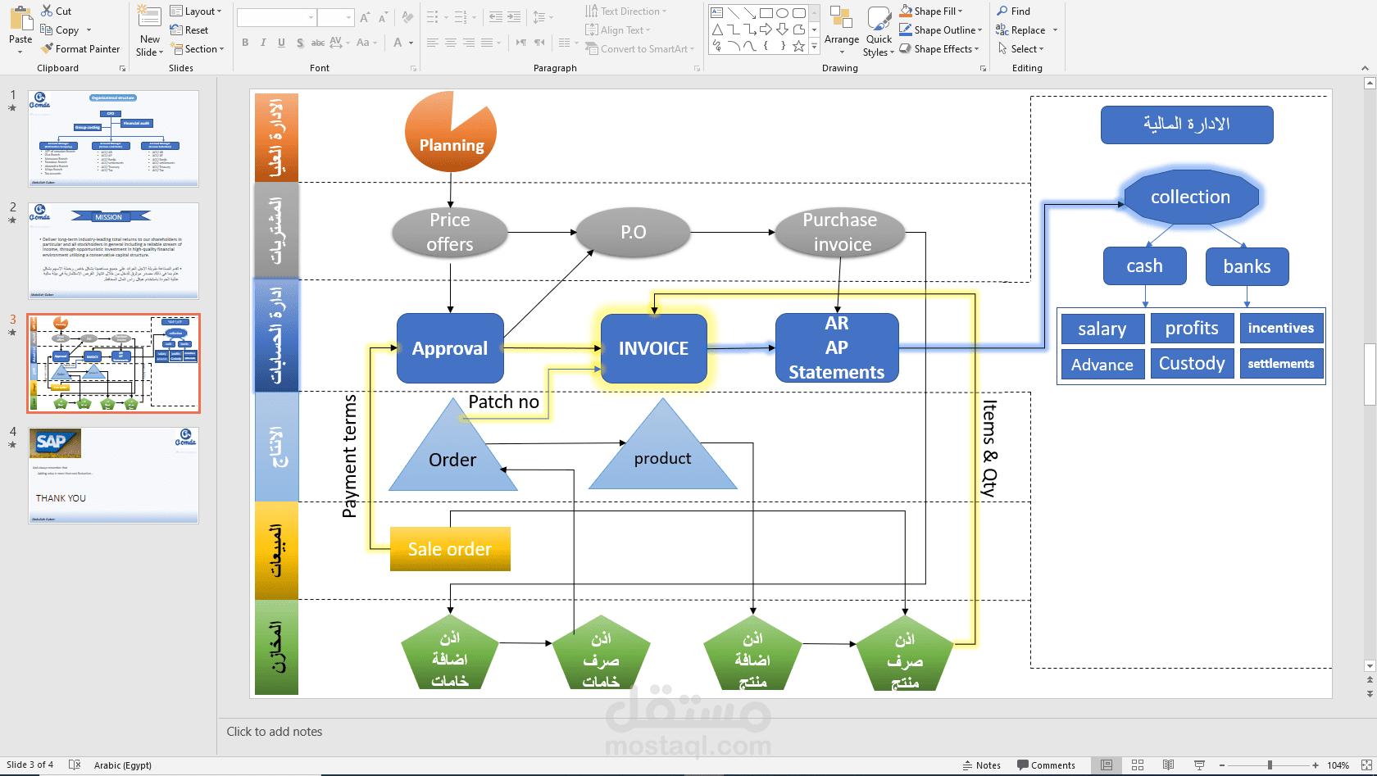Click the zoom in plus button
Image resolution: width=1377 pixels, height=776 pixels.
1316,765
